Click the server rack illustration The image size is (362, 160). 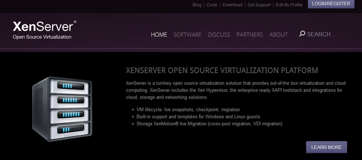62,109
